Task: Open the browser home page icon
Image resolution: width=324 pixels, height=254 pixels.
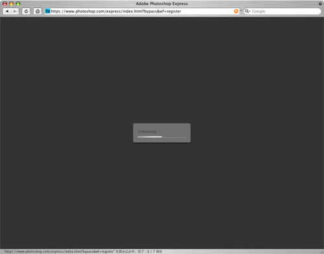Action: click(38, 11)
